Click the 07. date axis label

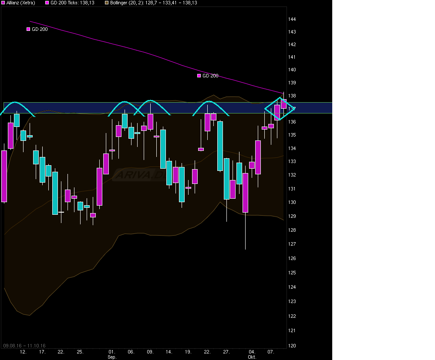click(x=271, y=352)
